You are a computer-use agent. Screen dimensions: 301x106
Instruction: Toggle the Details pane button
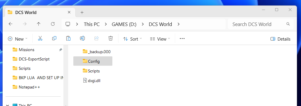pos(280,39)
